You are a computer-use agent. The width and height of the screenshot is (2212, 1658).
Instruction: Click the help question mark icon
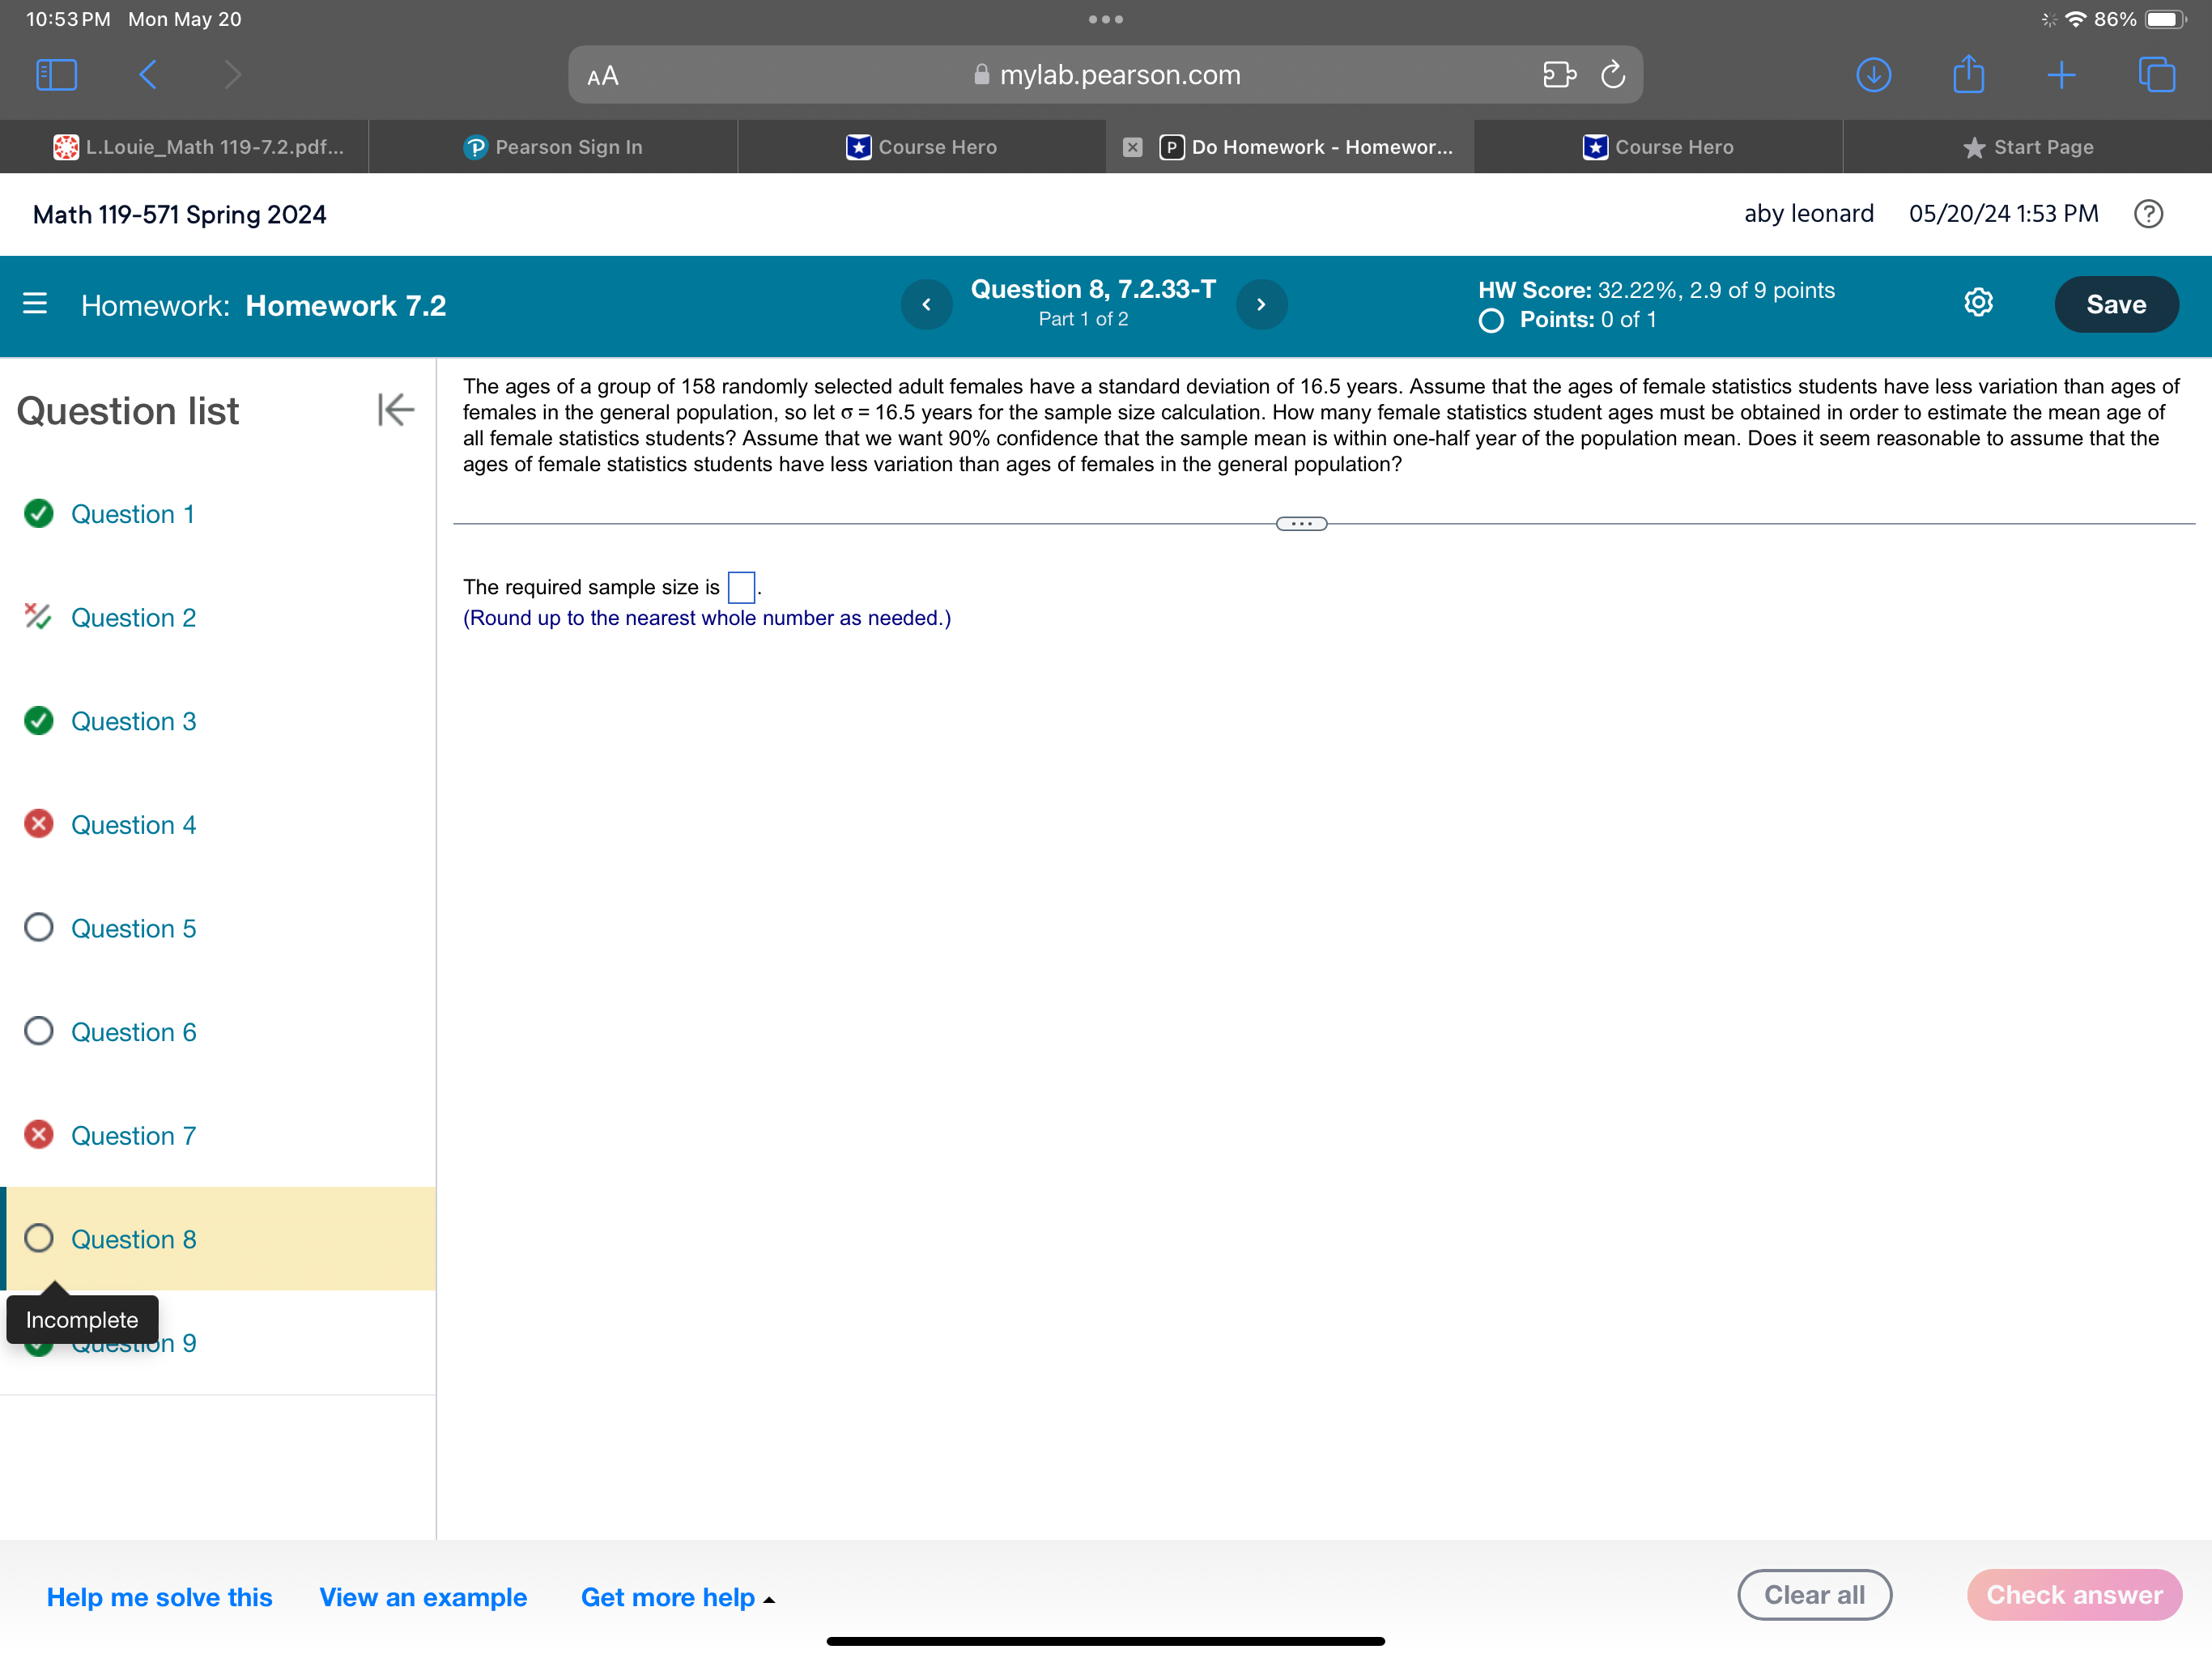click(x=2147, y=214)
